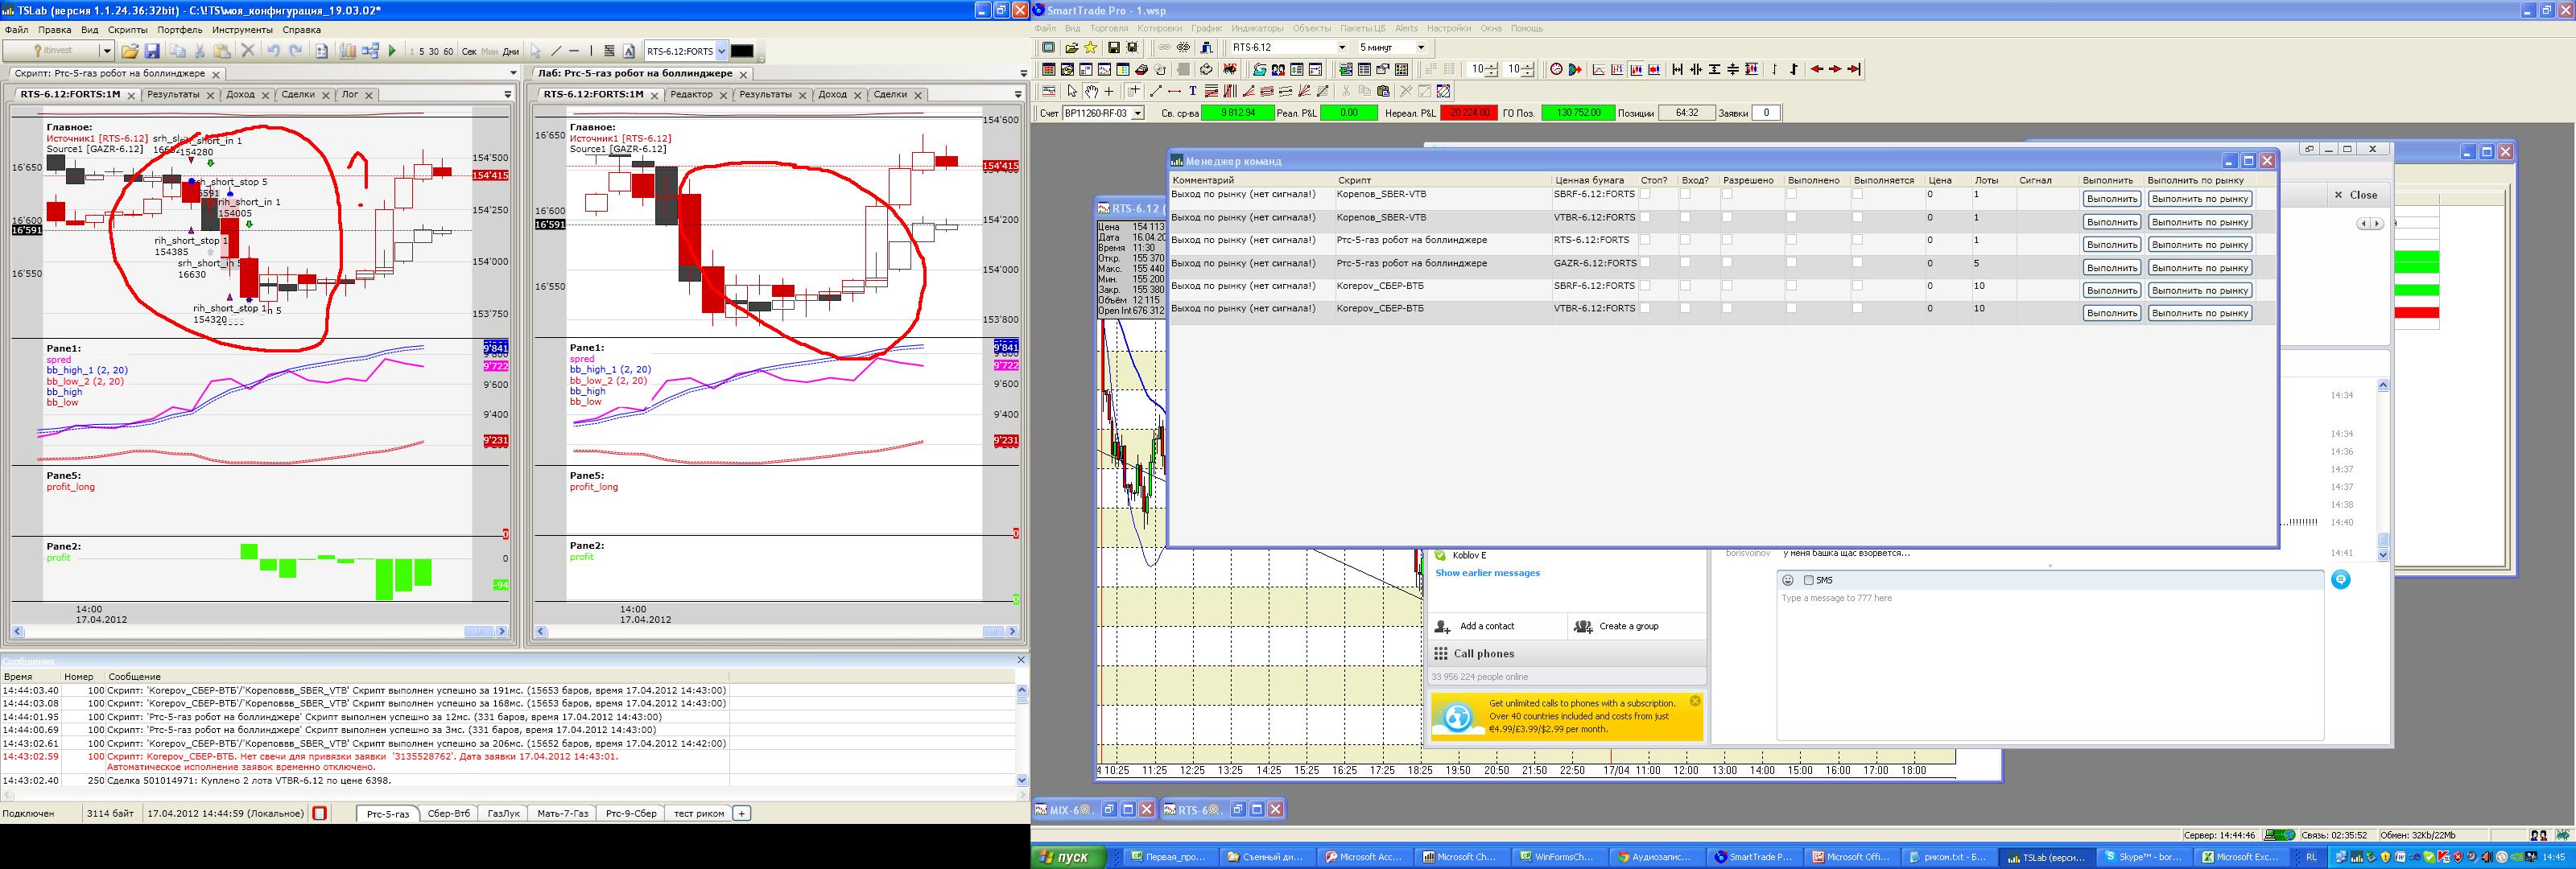Open the 5 минут timeframe dropdown
Image resolution: width=2576 pixels, height=869 pixels.
pyautogui.click(x=1419, y=47)
